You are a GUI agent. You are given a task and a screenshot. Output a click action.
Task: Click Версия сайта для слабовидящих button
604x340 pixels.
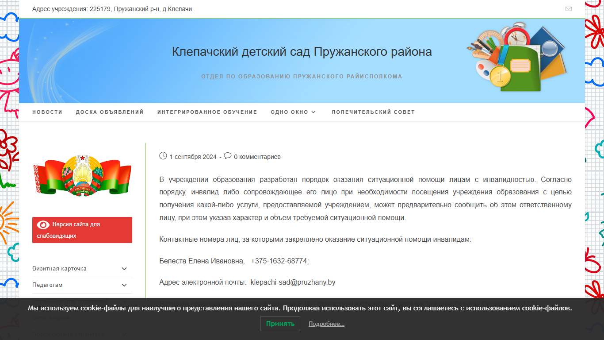(x=82, y=230)
